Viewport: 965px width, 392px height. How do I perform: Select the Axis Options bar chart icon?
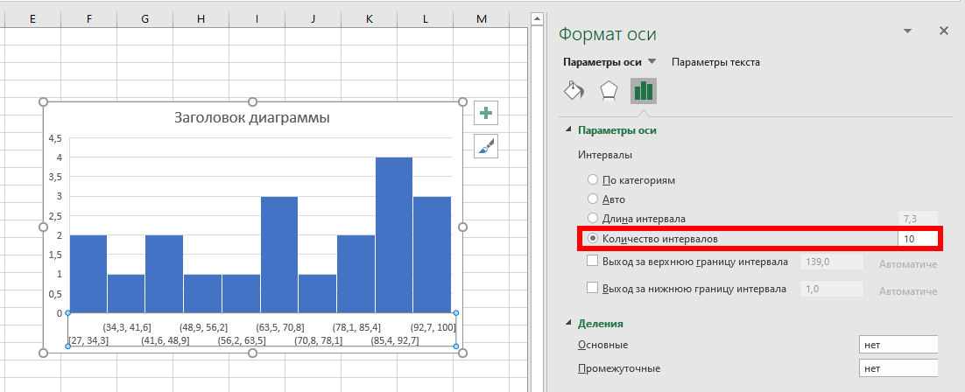pos(644,91)
